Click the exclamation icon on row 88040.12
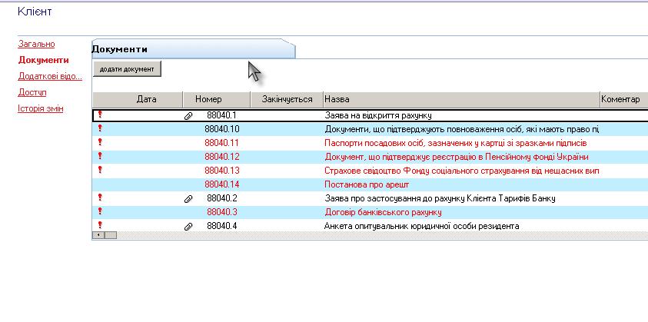Screen dimensions: 648x322 (x=99, y=156)
